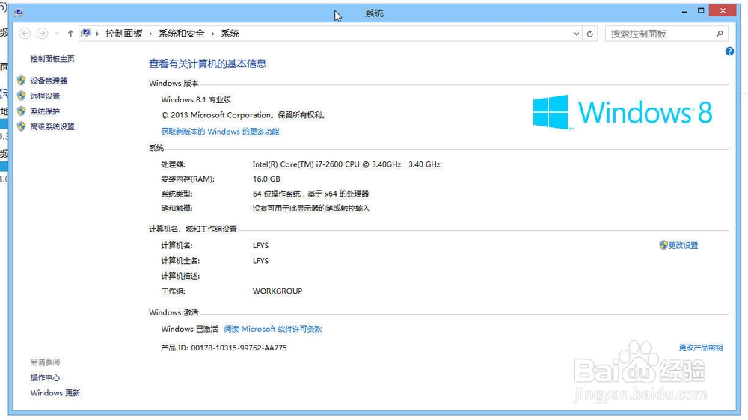
Task: Refresh the page with the refresh icon
Action: (x=590, y=34)
